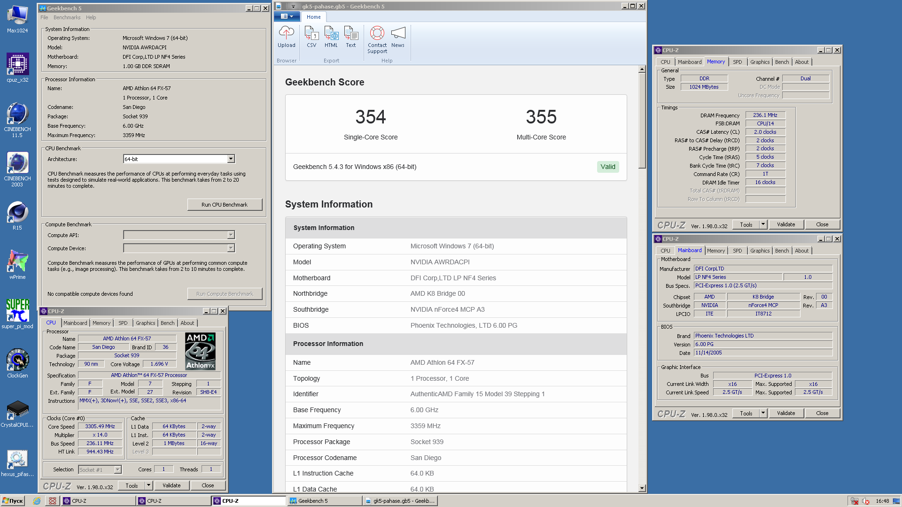Switch to Mainboard tab in bottom-left CPU-Z

click(75, 323)
